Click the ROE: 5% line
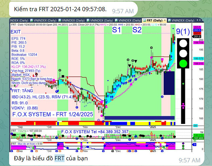 pyautogui.click(x=18, y=59)
